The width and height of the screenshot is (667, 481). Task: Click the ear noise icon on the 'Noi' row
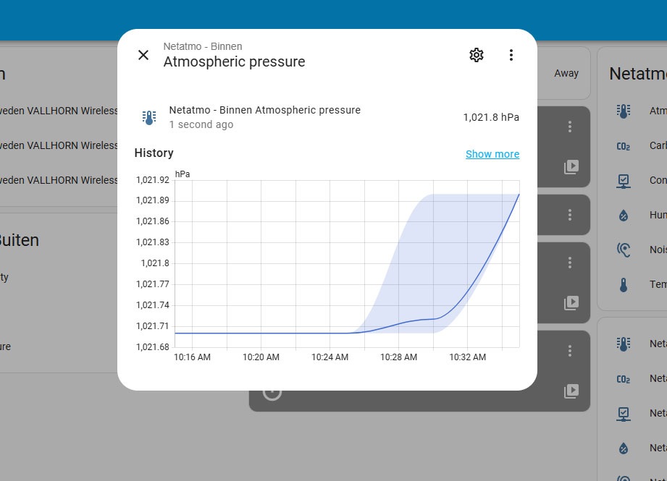624,250
